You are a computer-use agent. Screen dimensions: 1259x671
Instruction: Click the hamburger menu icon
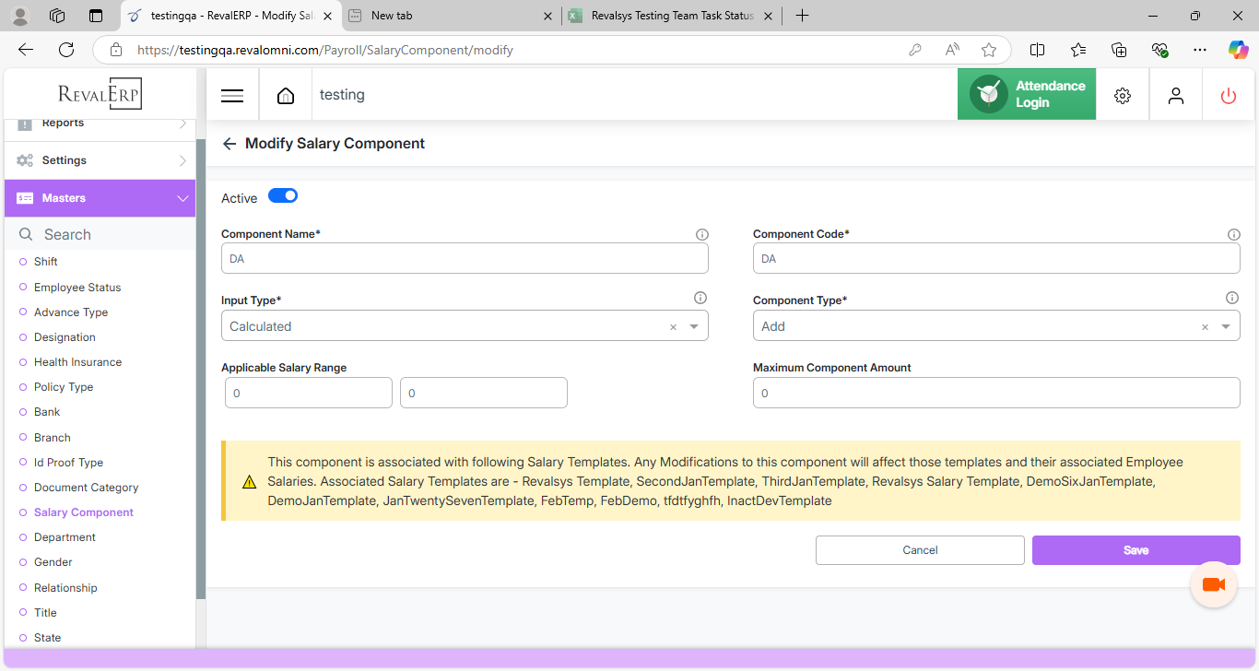click(232, 96)
